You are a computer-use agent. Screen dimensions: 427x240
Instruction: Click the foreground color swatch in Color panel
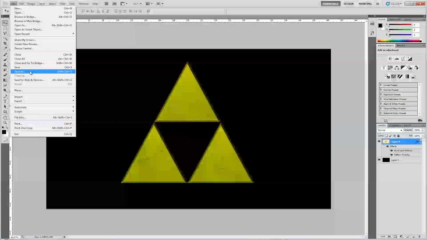[380, 26]
